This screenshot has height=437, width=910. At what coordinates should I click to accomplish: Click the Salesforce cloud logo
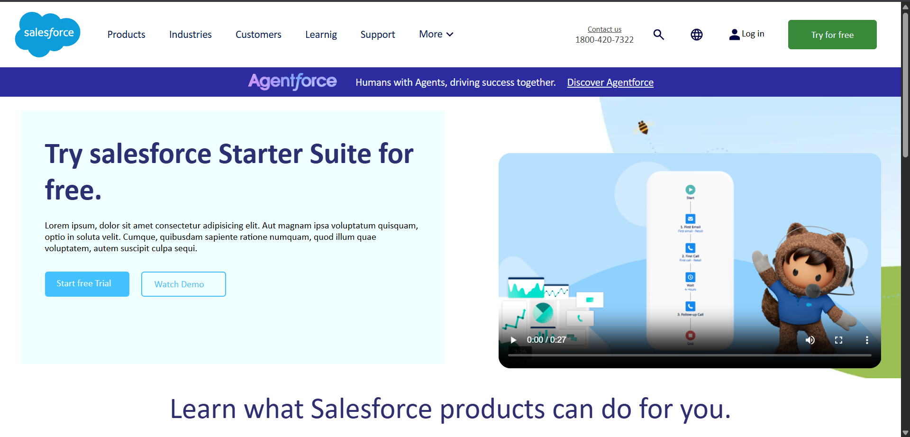point(48,34)
